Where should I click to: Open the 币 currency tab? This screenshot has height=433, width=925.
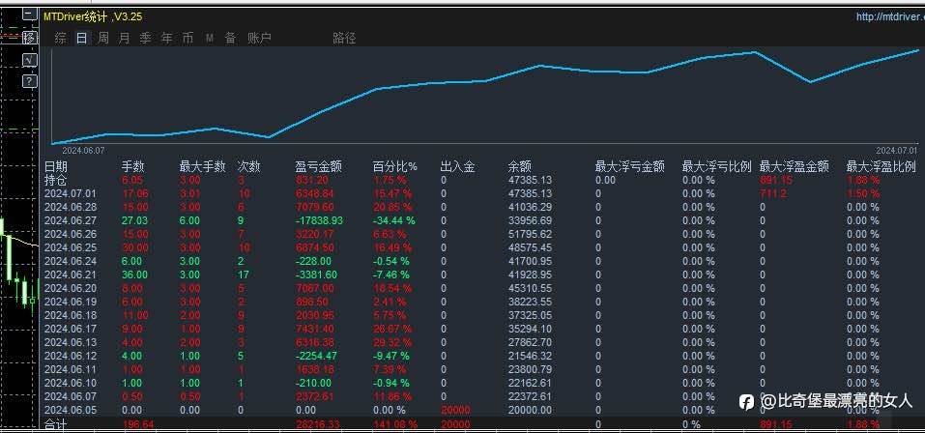point(188,39)
